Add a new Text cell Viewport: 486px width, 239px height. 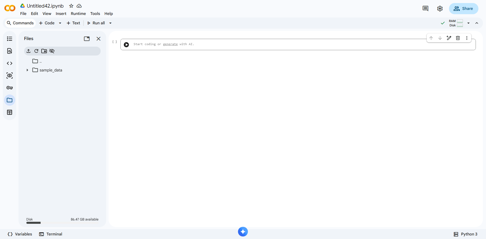click(x=73, y=23)
